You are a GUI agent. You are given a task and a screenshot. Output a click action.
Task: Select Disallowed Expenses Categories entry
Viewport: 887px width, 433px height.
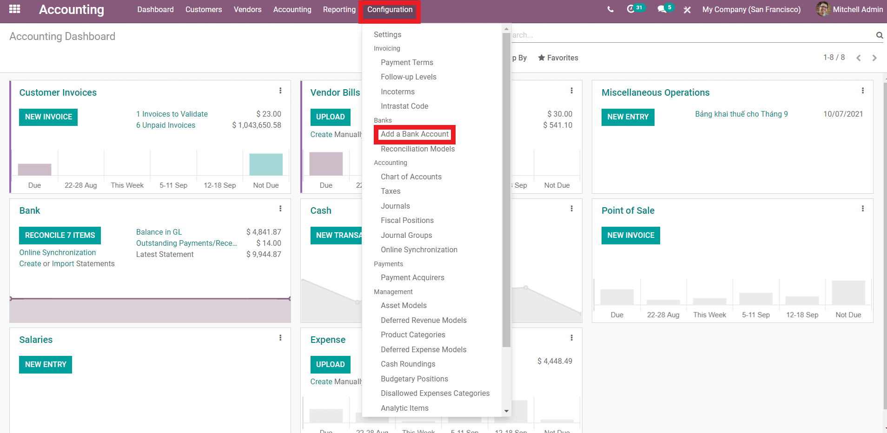pos(435,393)
